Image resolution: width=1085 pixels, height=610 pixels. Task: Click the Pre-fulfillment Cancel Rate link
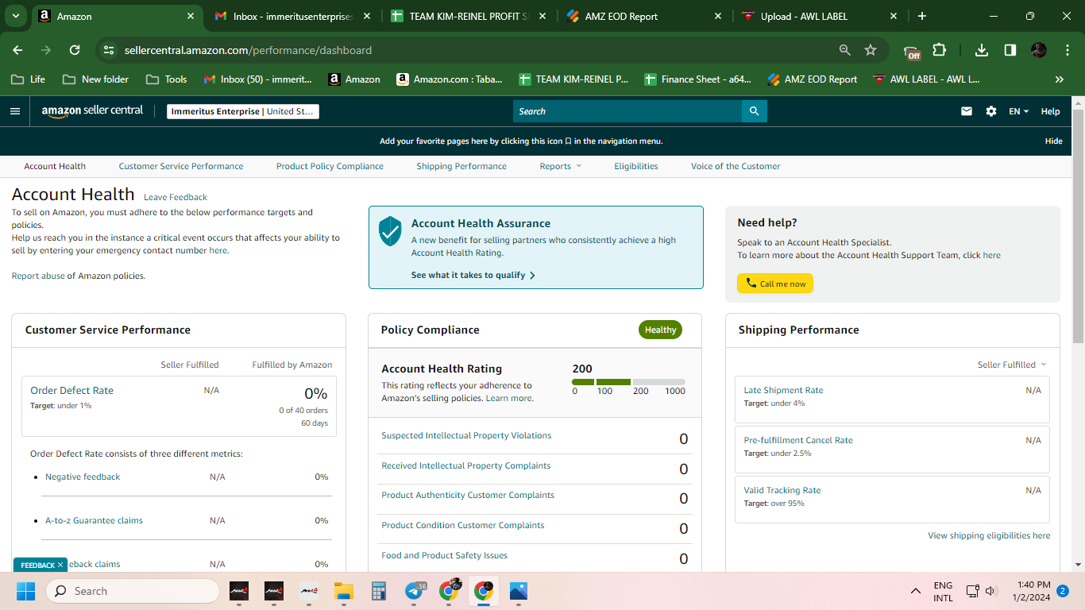pyautogui.click(x=798, y=440)
